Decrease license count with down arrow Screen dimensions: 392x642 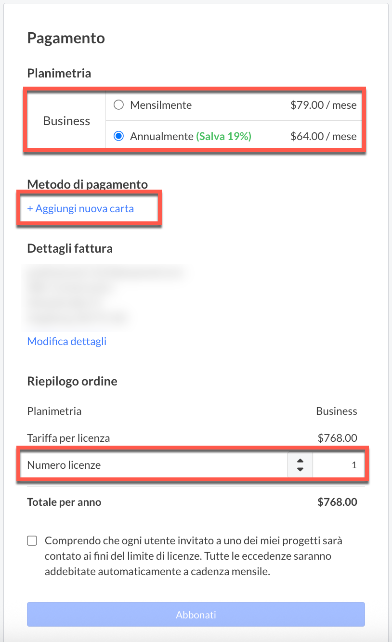[x=300, y=469]
